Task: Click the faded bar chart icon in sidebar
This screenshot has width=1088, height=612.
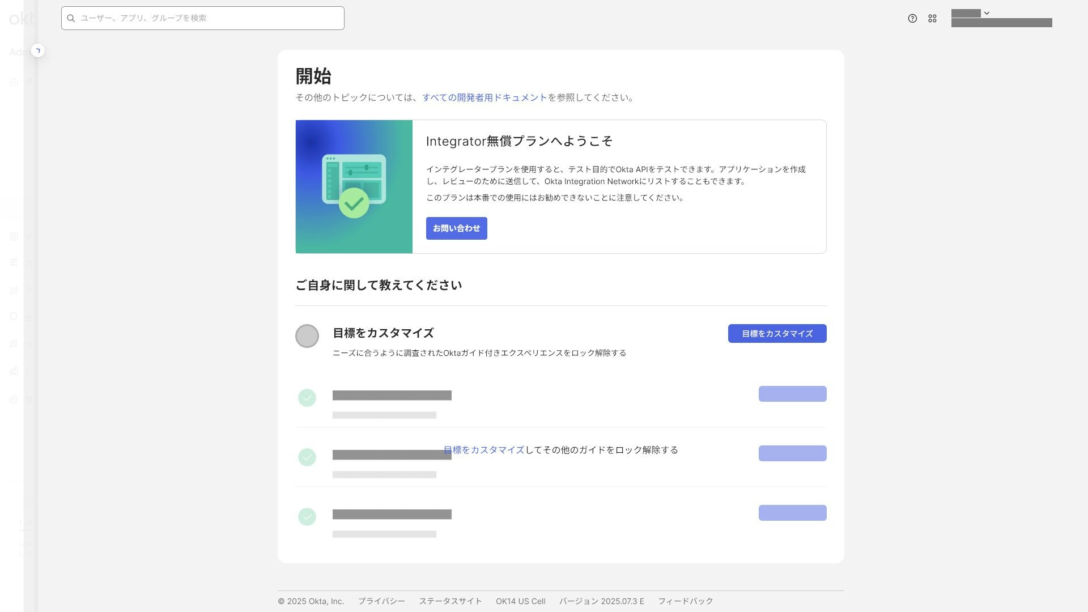Action: (x=14, y=371)
